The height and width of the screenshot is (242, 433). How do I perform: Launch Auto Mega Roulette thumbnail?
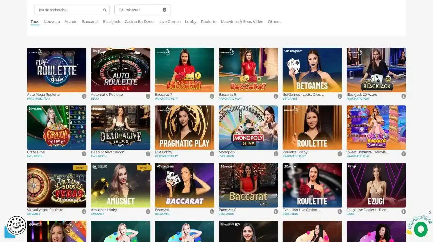(57, 70)
